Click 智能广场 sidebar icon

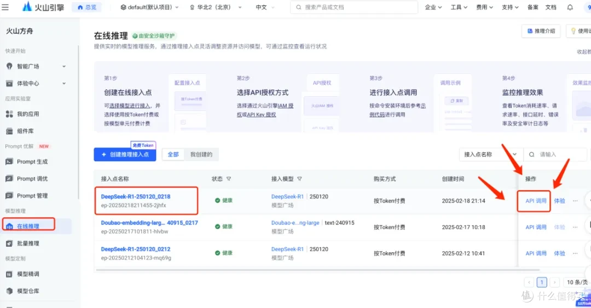[x=9, y=66]
